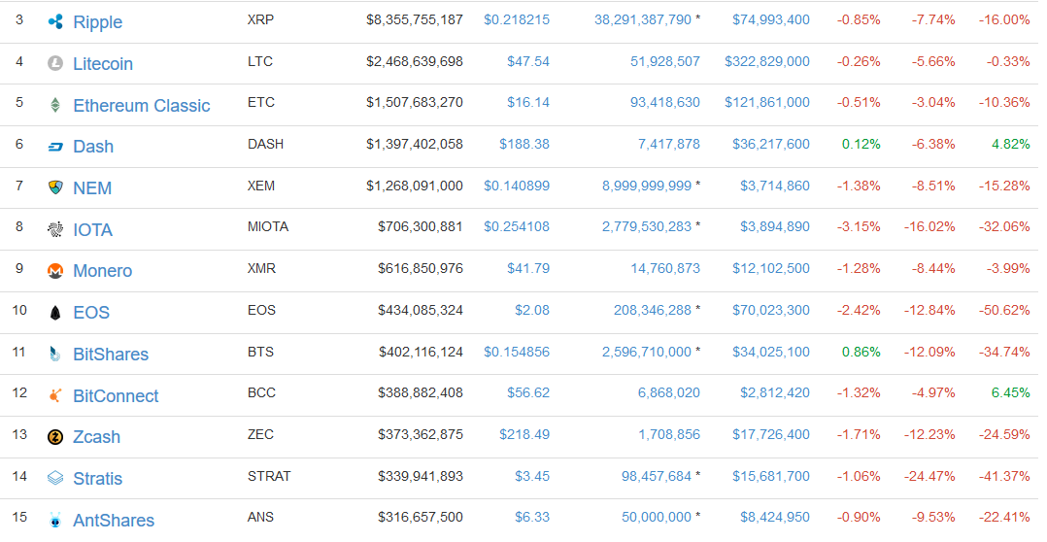The width and height of the screenshot is (1047, 542).
Task: Click Ethereum Classic price $16.14
Action: (x=528, y=102)
